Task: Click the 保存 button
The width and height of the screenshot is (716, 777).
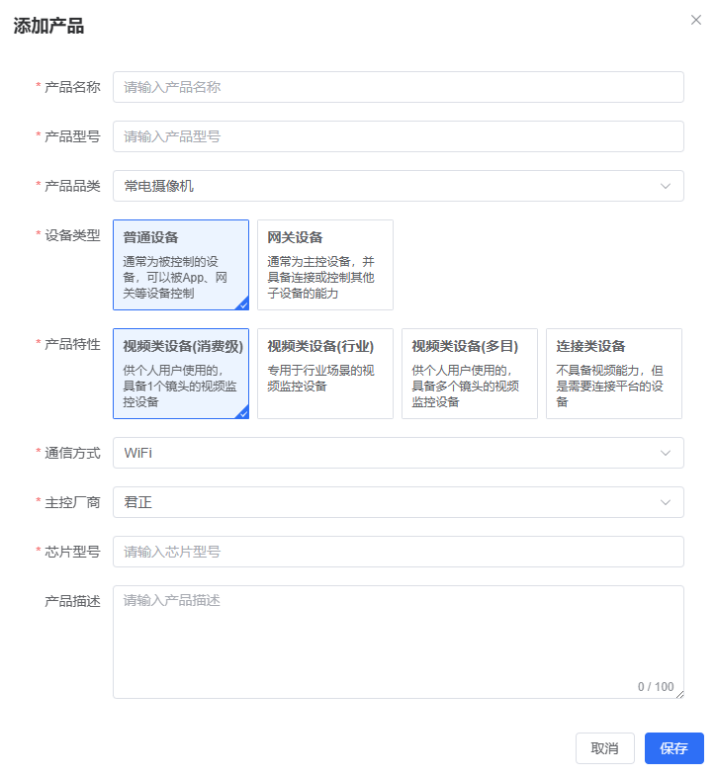Action: pyautogui.click(x=673, y=748)
